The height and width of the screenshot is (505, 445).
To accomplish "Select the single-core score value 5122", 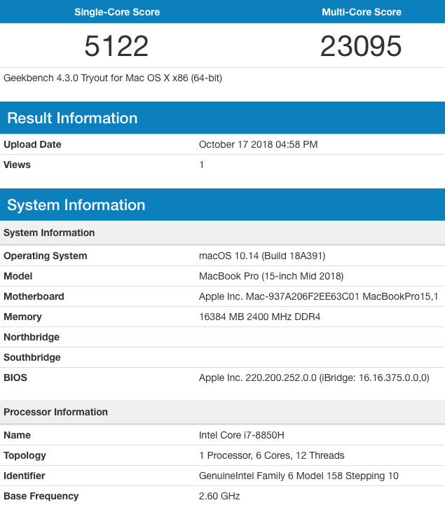I will [x=116, y=46].
